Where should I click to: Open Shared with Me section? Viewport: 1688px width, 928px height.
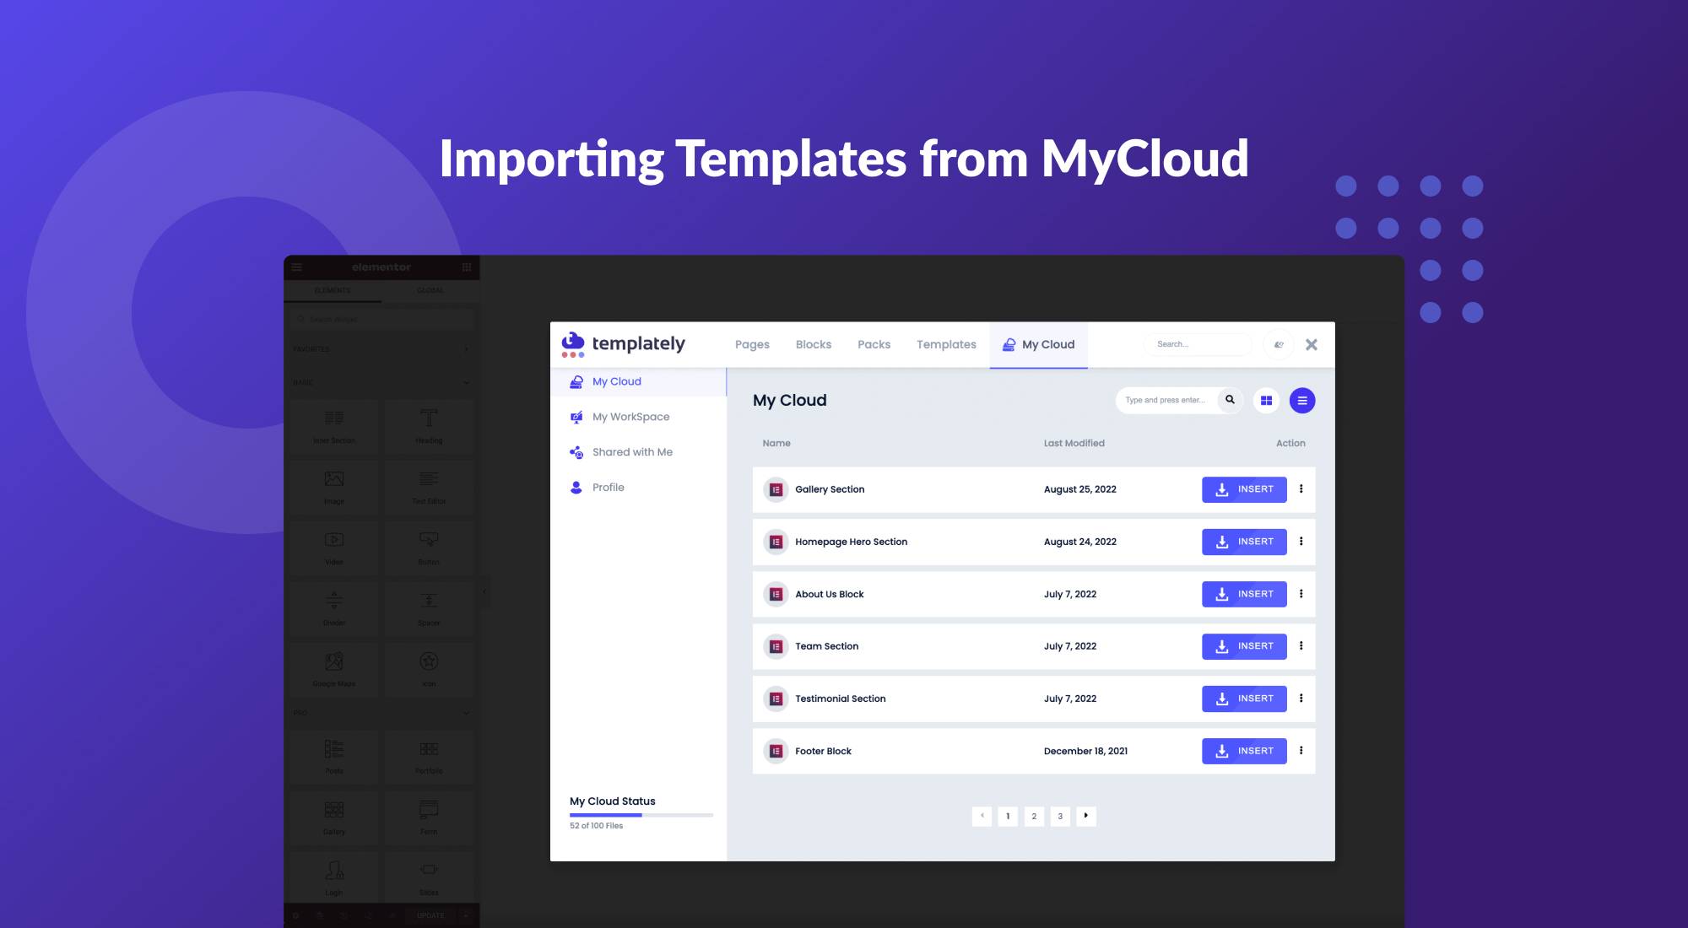631,452
